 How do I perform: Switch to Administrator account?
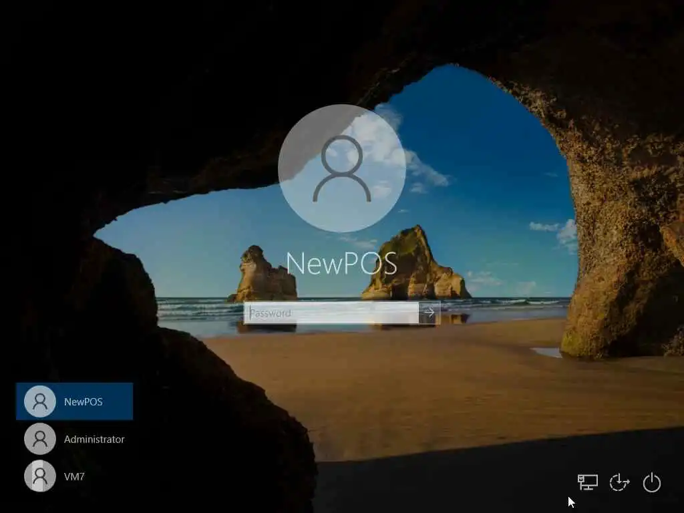[x=75, y=439]
